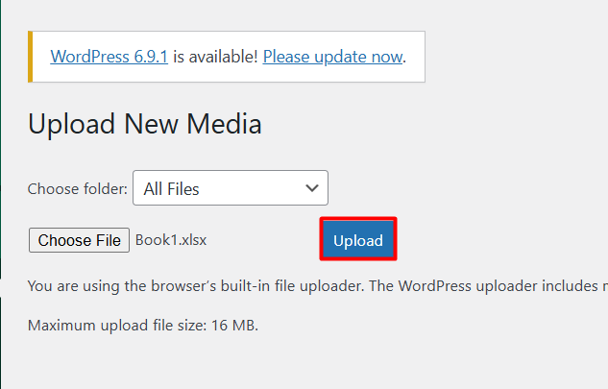Click the 'Upload New Media' heading
Viewport: 608px width, 389px height.
coord(145,124)
